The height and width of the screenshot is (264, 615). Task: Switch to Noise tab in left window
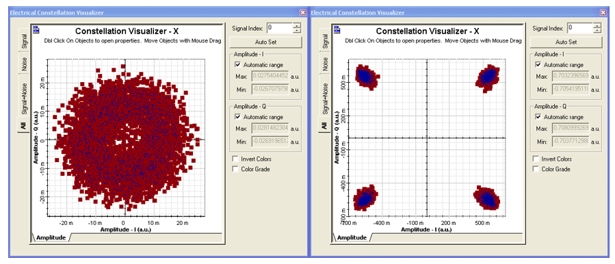[25, 63]
